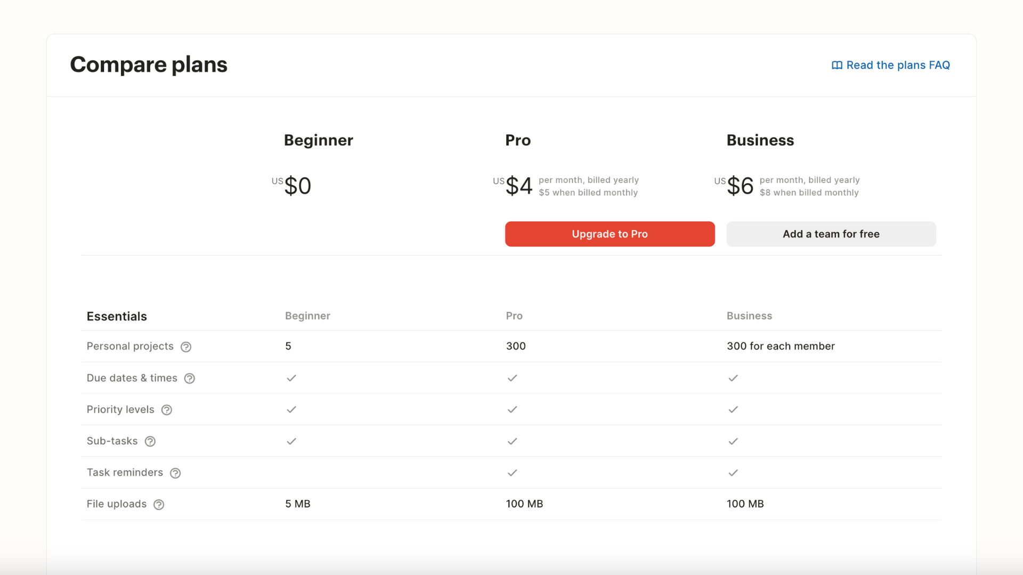Open the Read the plans FAQ link
The height and width of the screenshot is (575, 1023).
click(898, 65)
